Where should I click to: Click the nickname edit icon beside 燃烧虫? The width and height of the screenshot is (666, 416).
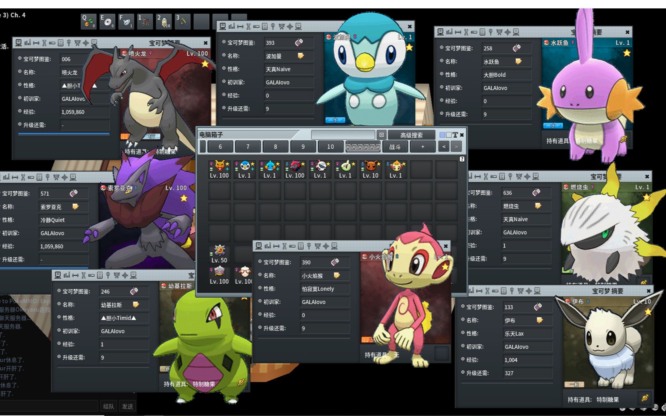click(538, 206)
